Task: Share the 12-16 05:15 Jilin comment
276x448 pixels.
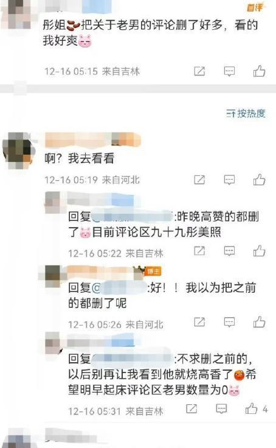Action: tap(199, 71)
